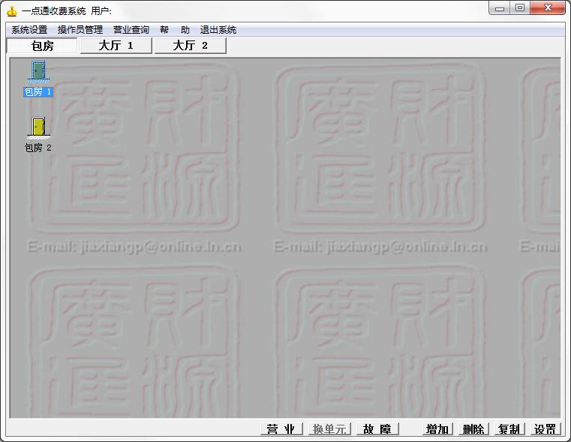Click the 设置 button
This screenshot has height=442, width=571.
point(545,429)
